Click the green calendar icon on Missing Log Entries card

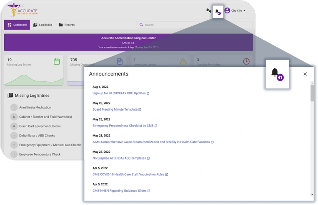(57, 61)
